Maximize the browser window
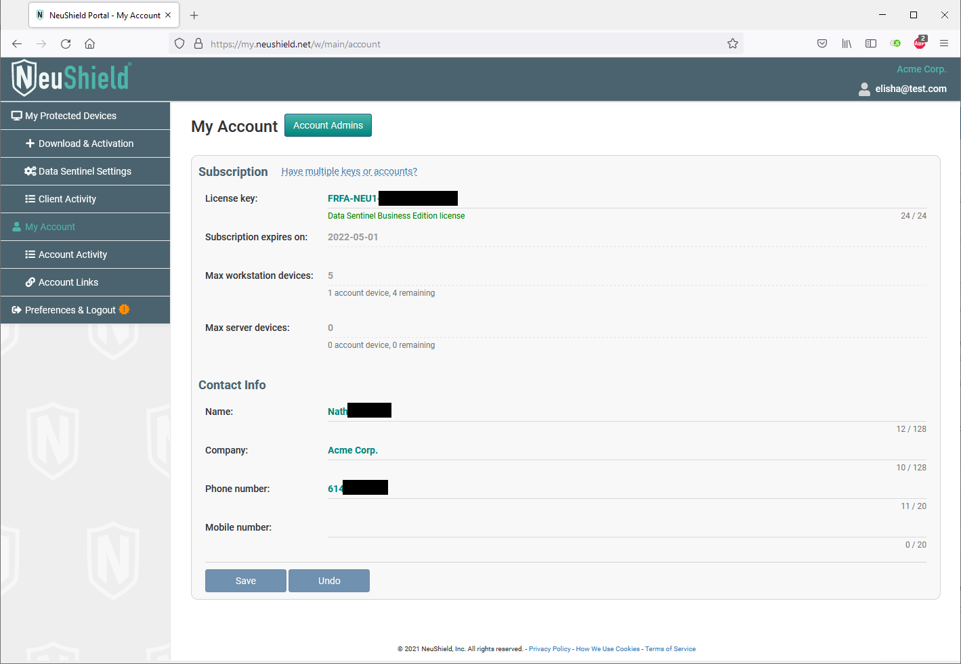Image resolution: width=961 pixels, height=664 pixels. [914, 15]
